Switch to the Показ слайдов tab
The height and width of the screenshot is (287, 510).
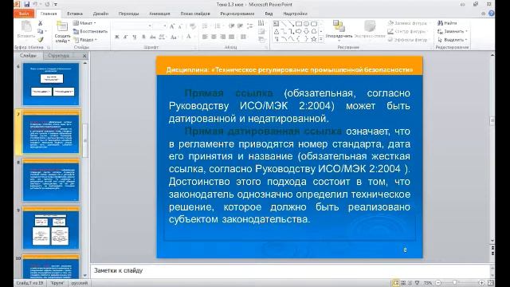pyautogui.click(x=195, y=14)
